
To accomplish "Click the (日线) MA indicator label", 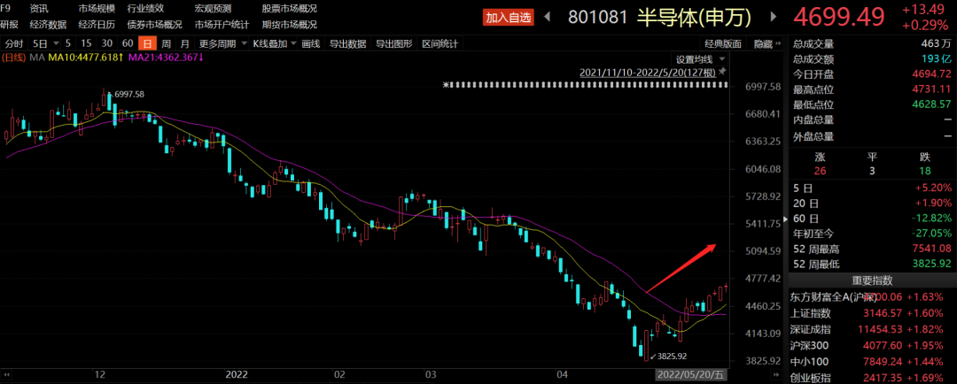I will click(24, 58).
